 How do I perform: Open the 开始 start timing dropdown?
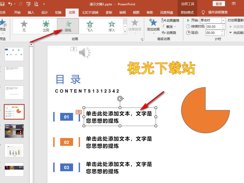tap(223, 20)
